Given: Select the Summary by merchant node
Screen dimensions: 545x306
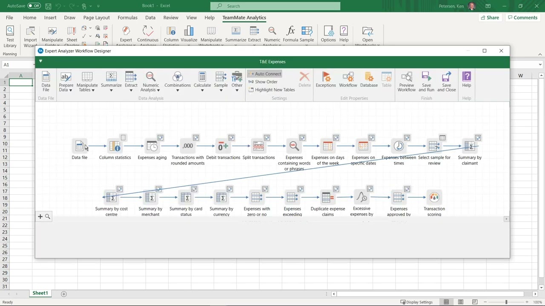Looking at the screenshot, I should [150, 198].
